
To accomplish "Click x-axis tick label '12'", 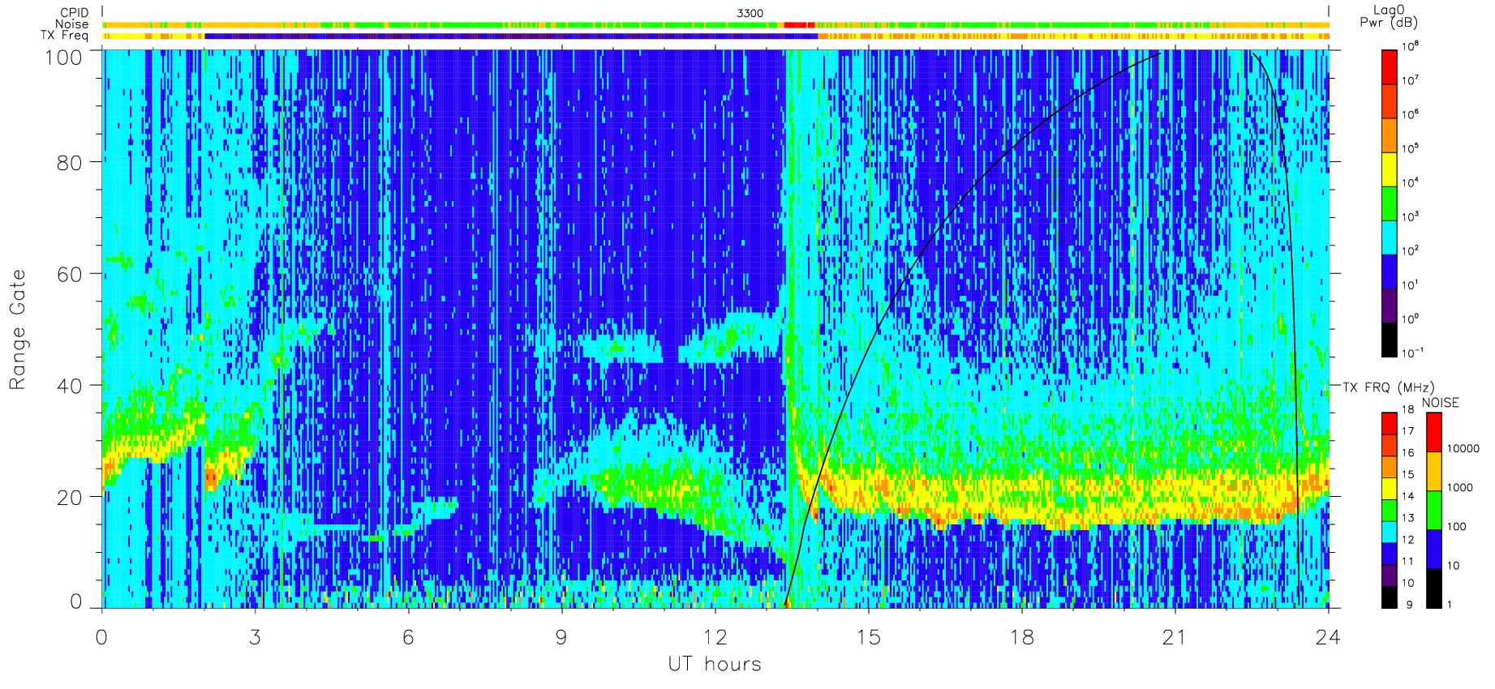I will 715,638.
